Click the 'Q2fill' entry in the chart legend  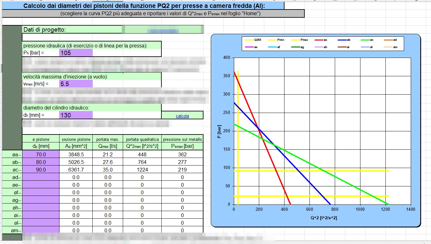(x=253, y=40)
